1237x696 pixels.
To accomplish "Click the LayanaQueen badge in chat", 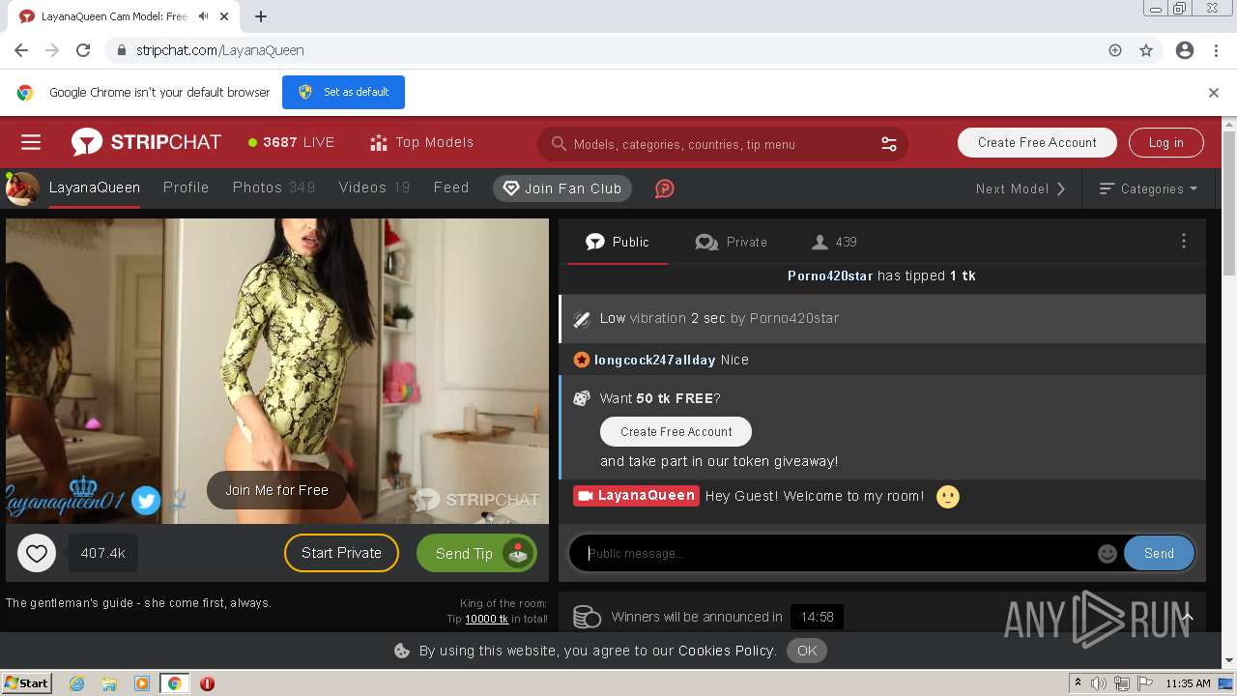I will pos(636,496).
